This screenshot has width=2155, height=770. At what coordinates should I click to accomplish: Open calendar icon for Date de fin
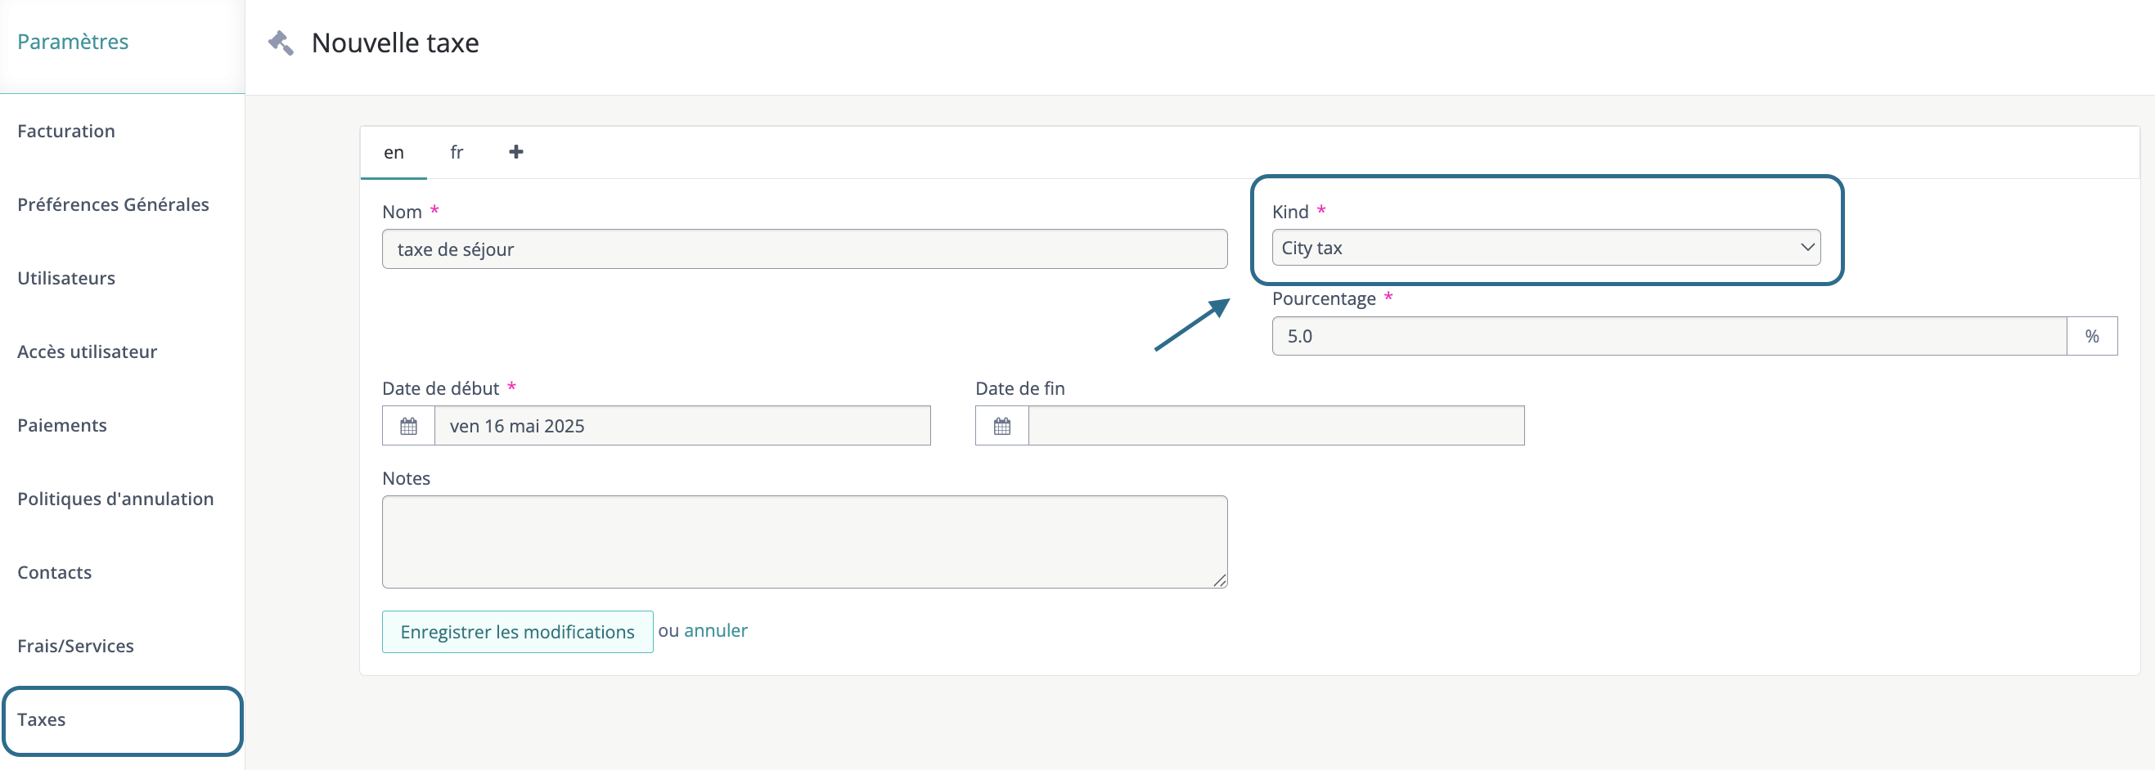click(1001, 426)
